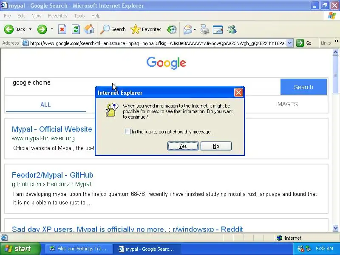Click the Edit page icon

[218, 29]
